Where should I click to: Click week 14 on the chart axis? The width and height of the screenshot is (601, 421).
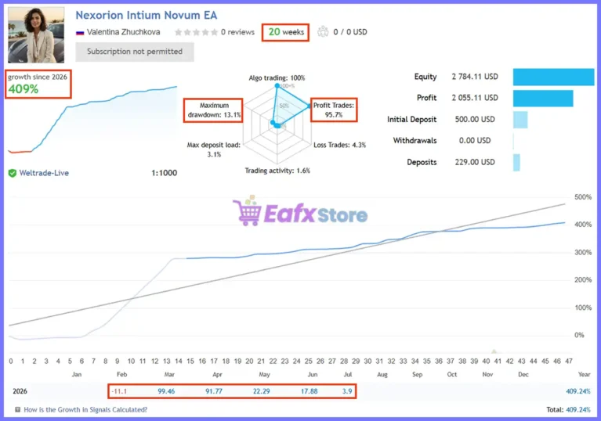coord(178,362)
